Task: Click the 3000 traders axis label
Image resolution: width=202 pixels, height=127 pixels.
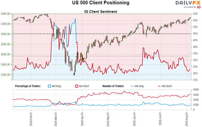Action: [196, 95]
